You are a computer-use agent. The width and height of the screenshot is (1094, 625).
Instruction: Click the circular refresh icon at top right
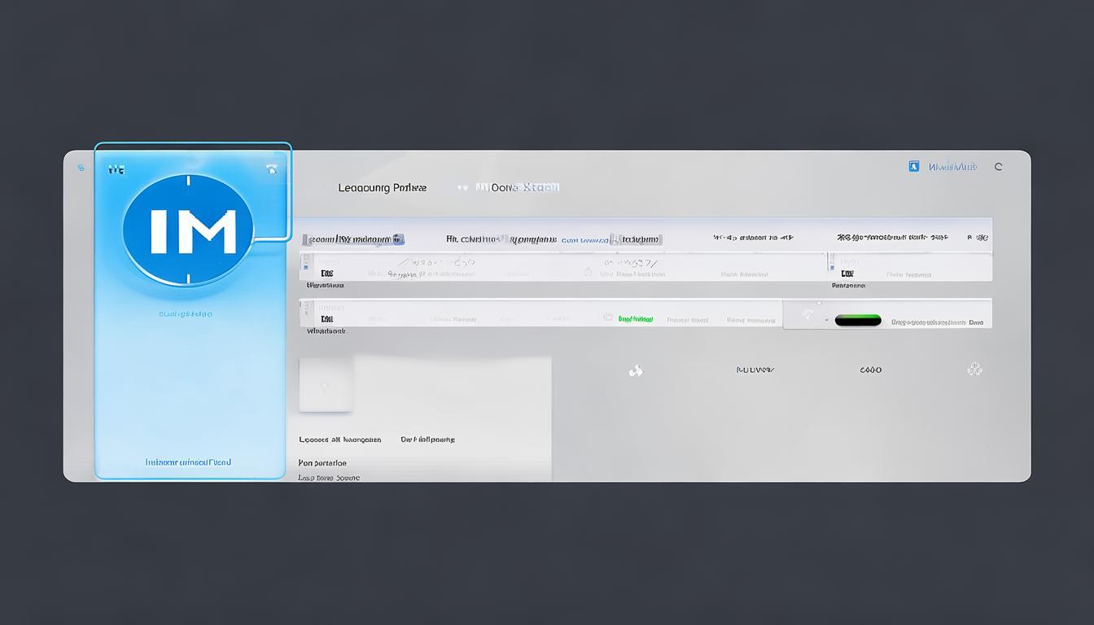(999, 167)
